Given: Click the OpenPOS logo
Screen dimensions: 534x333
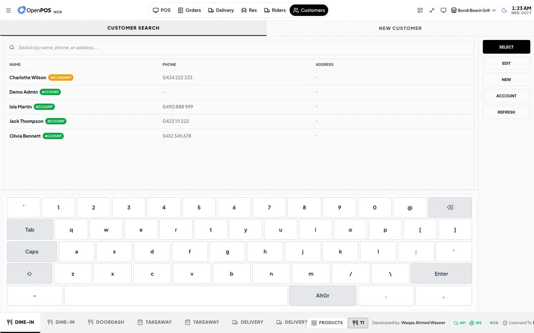Looking at the screenshot, I should [x=39, y=10].
